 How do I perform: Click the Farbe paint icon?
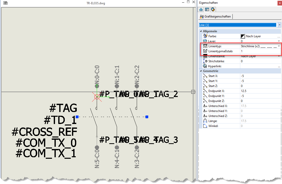(205, 36)
